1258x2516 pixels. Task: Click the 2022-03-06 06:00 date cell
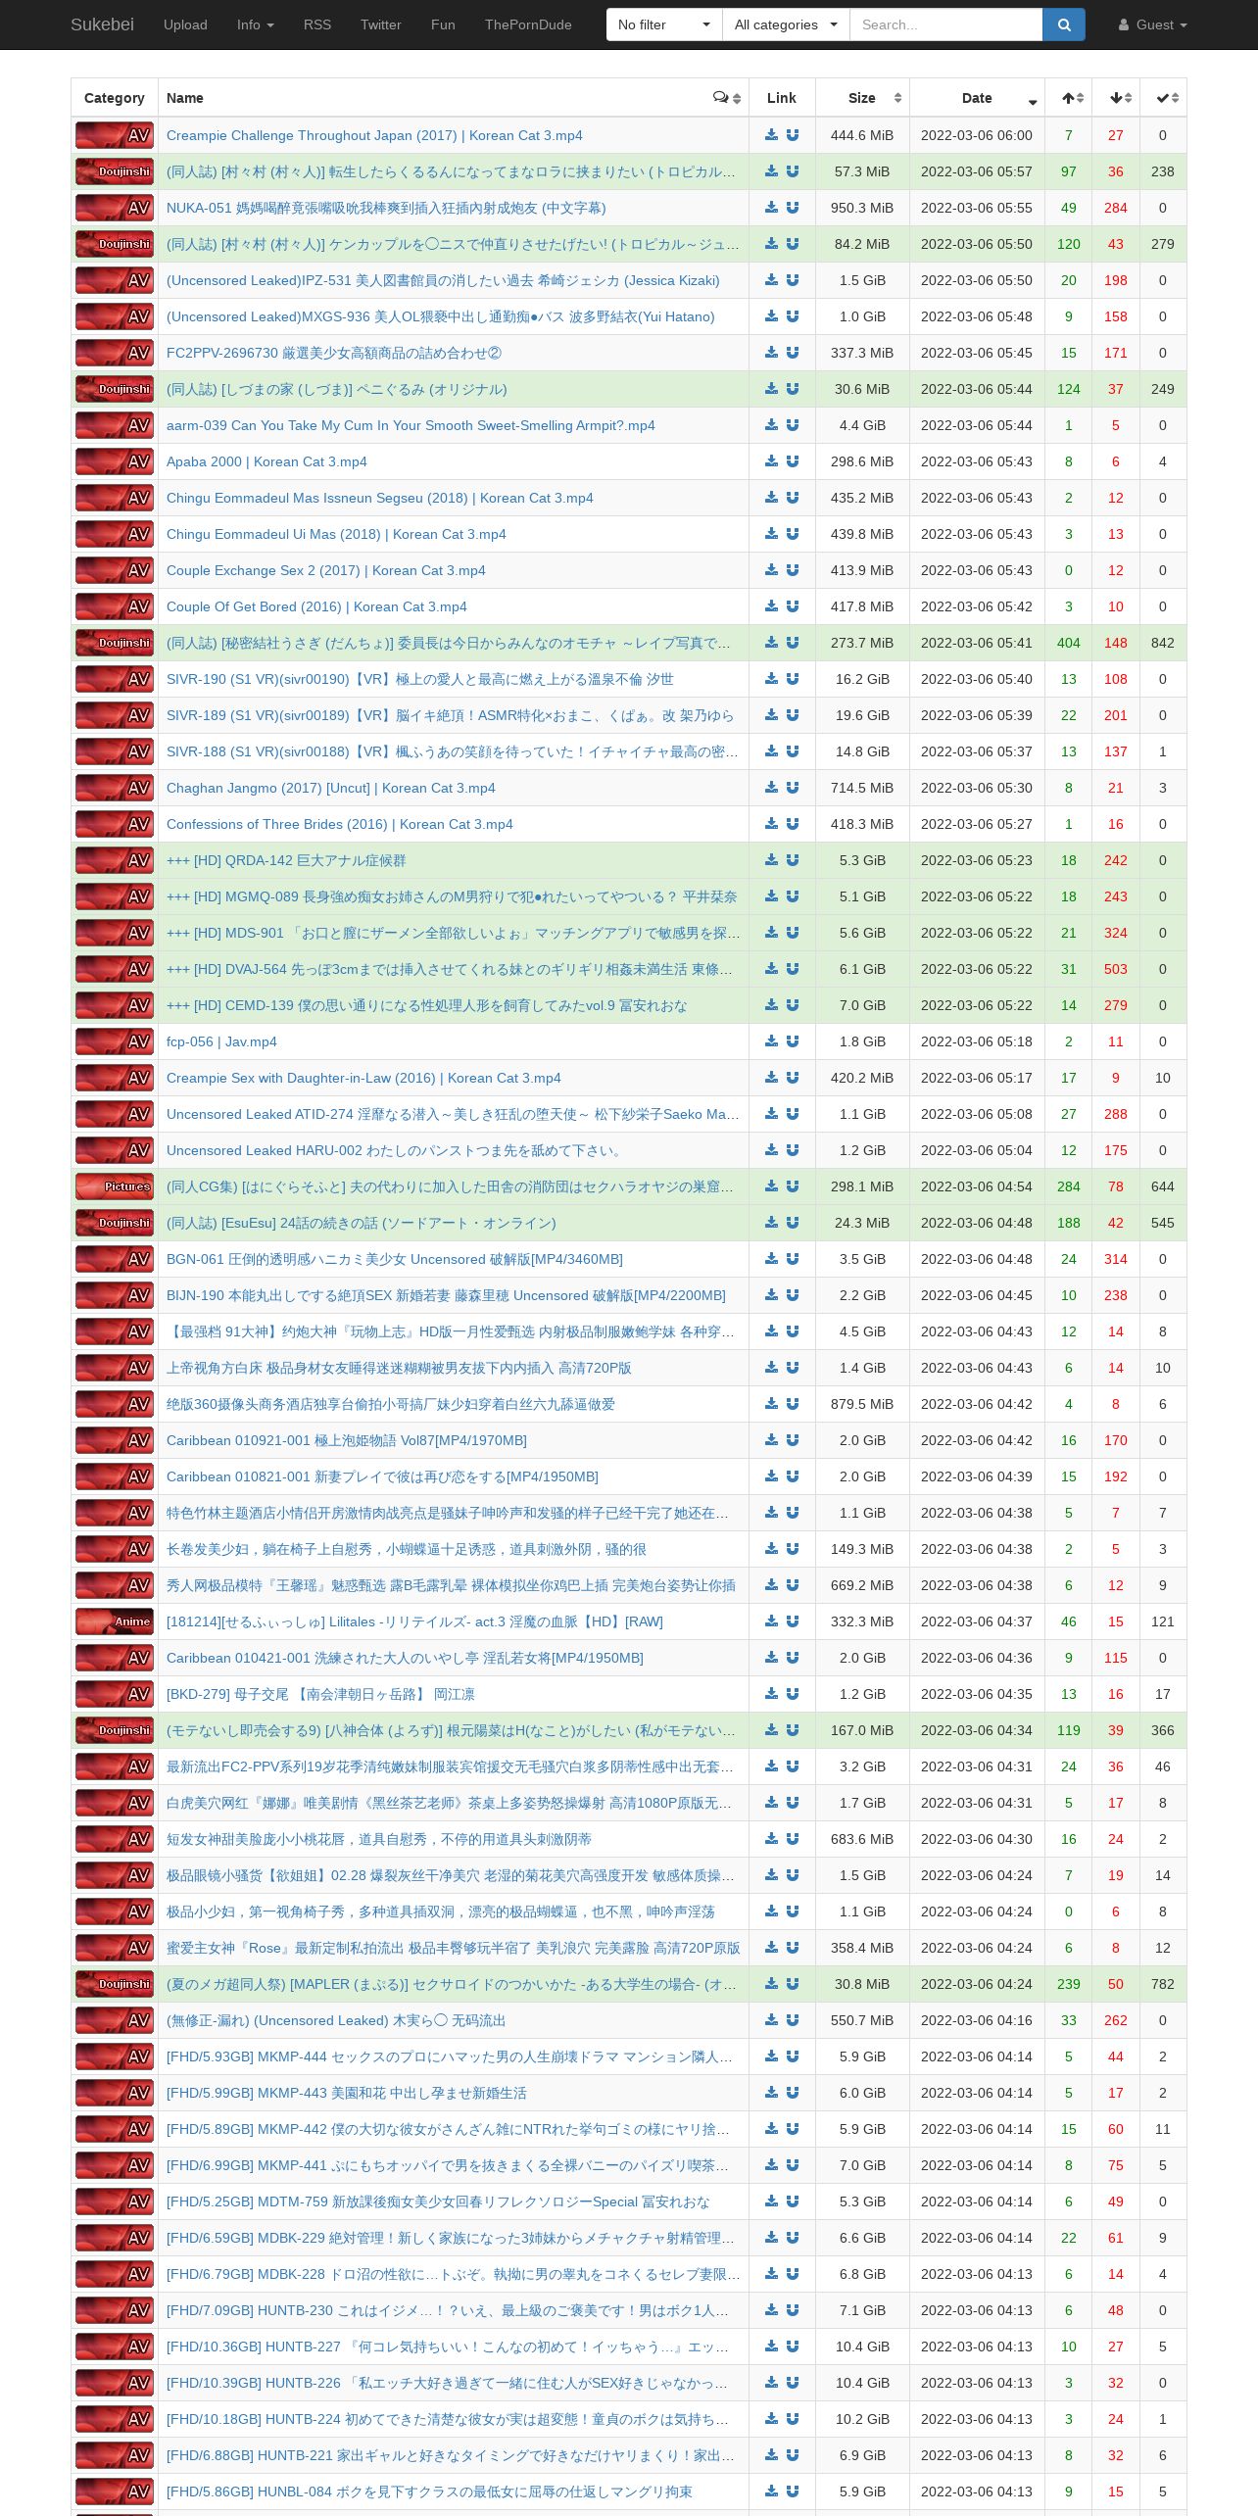[977, 135]
